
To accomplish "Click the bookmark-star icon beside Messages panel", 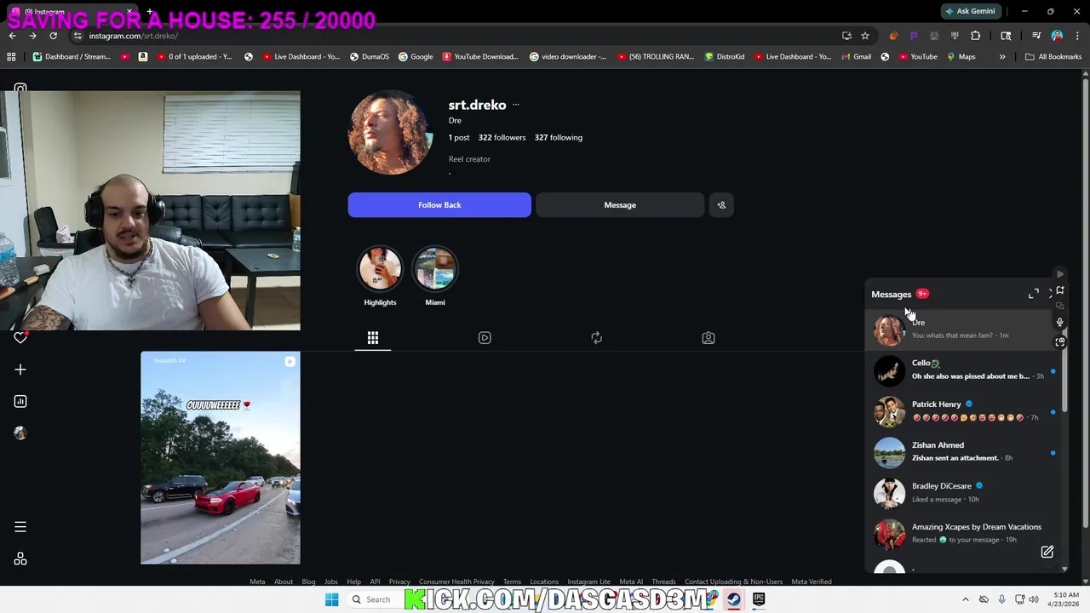I will (x=1060, y=290).
